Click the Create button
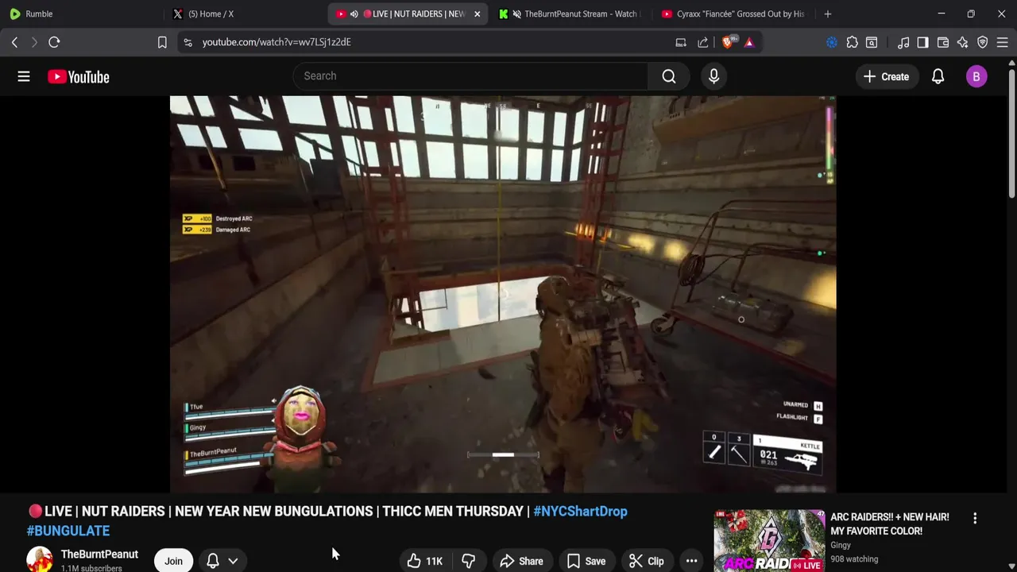The image size is (1017, 572). click(886, 76)
